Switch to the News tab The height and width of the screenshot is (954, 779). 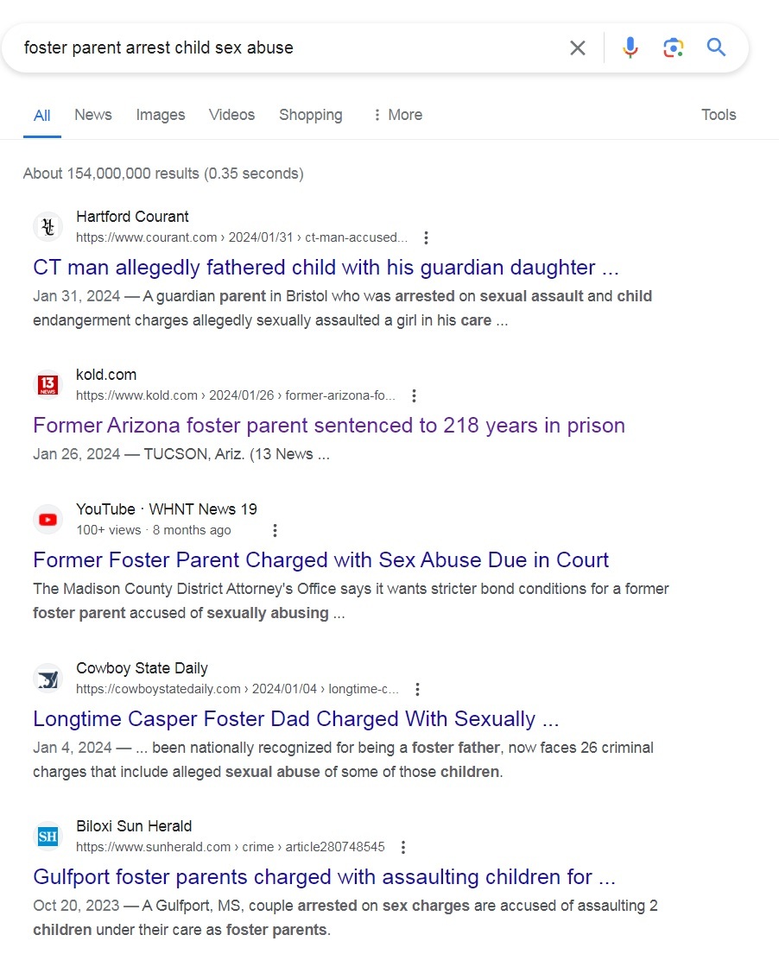point(93,115)
